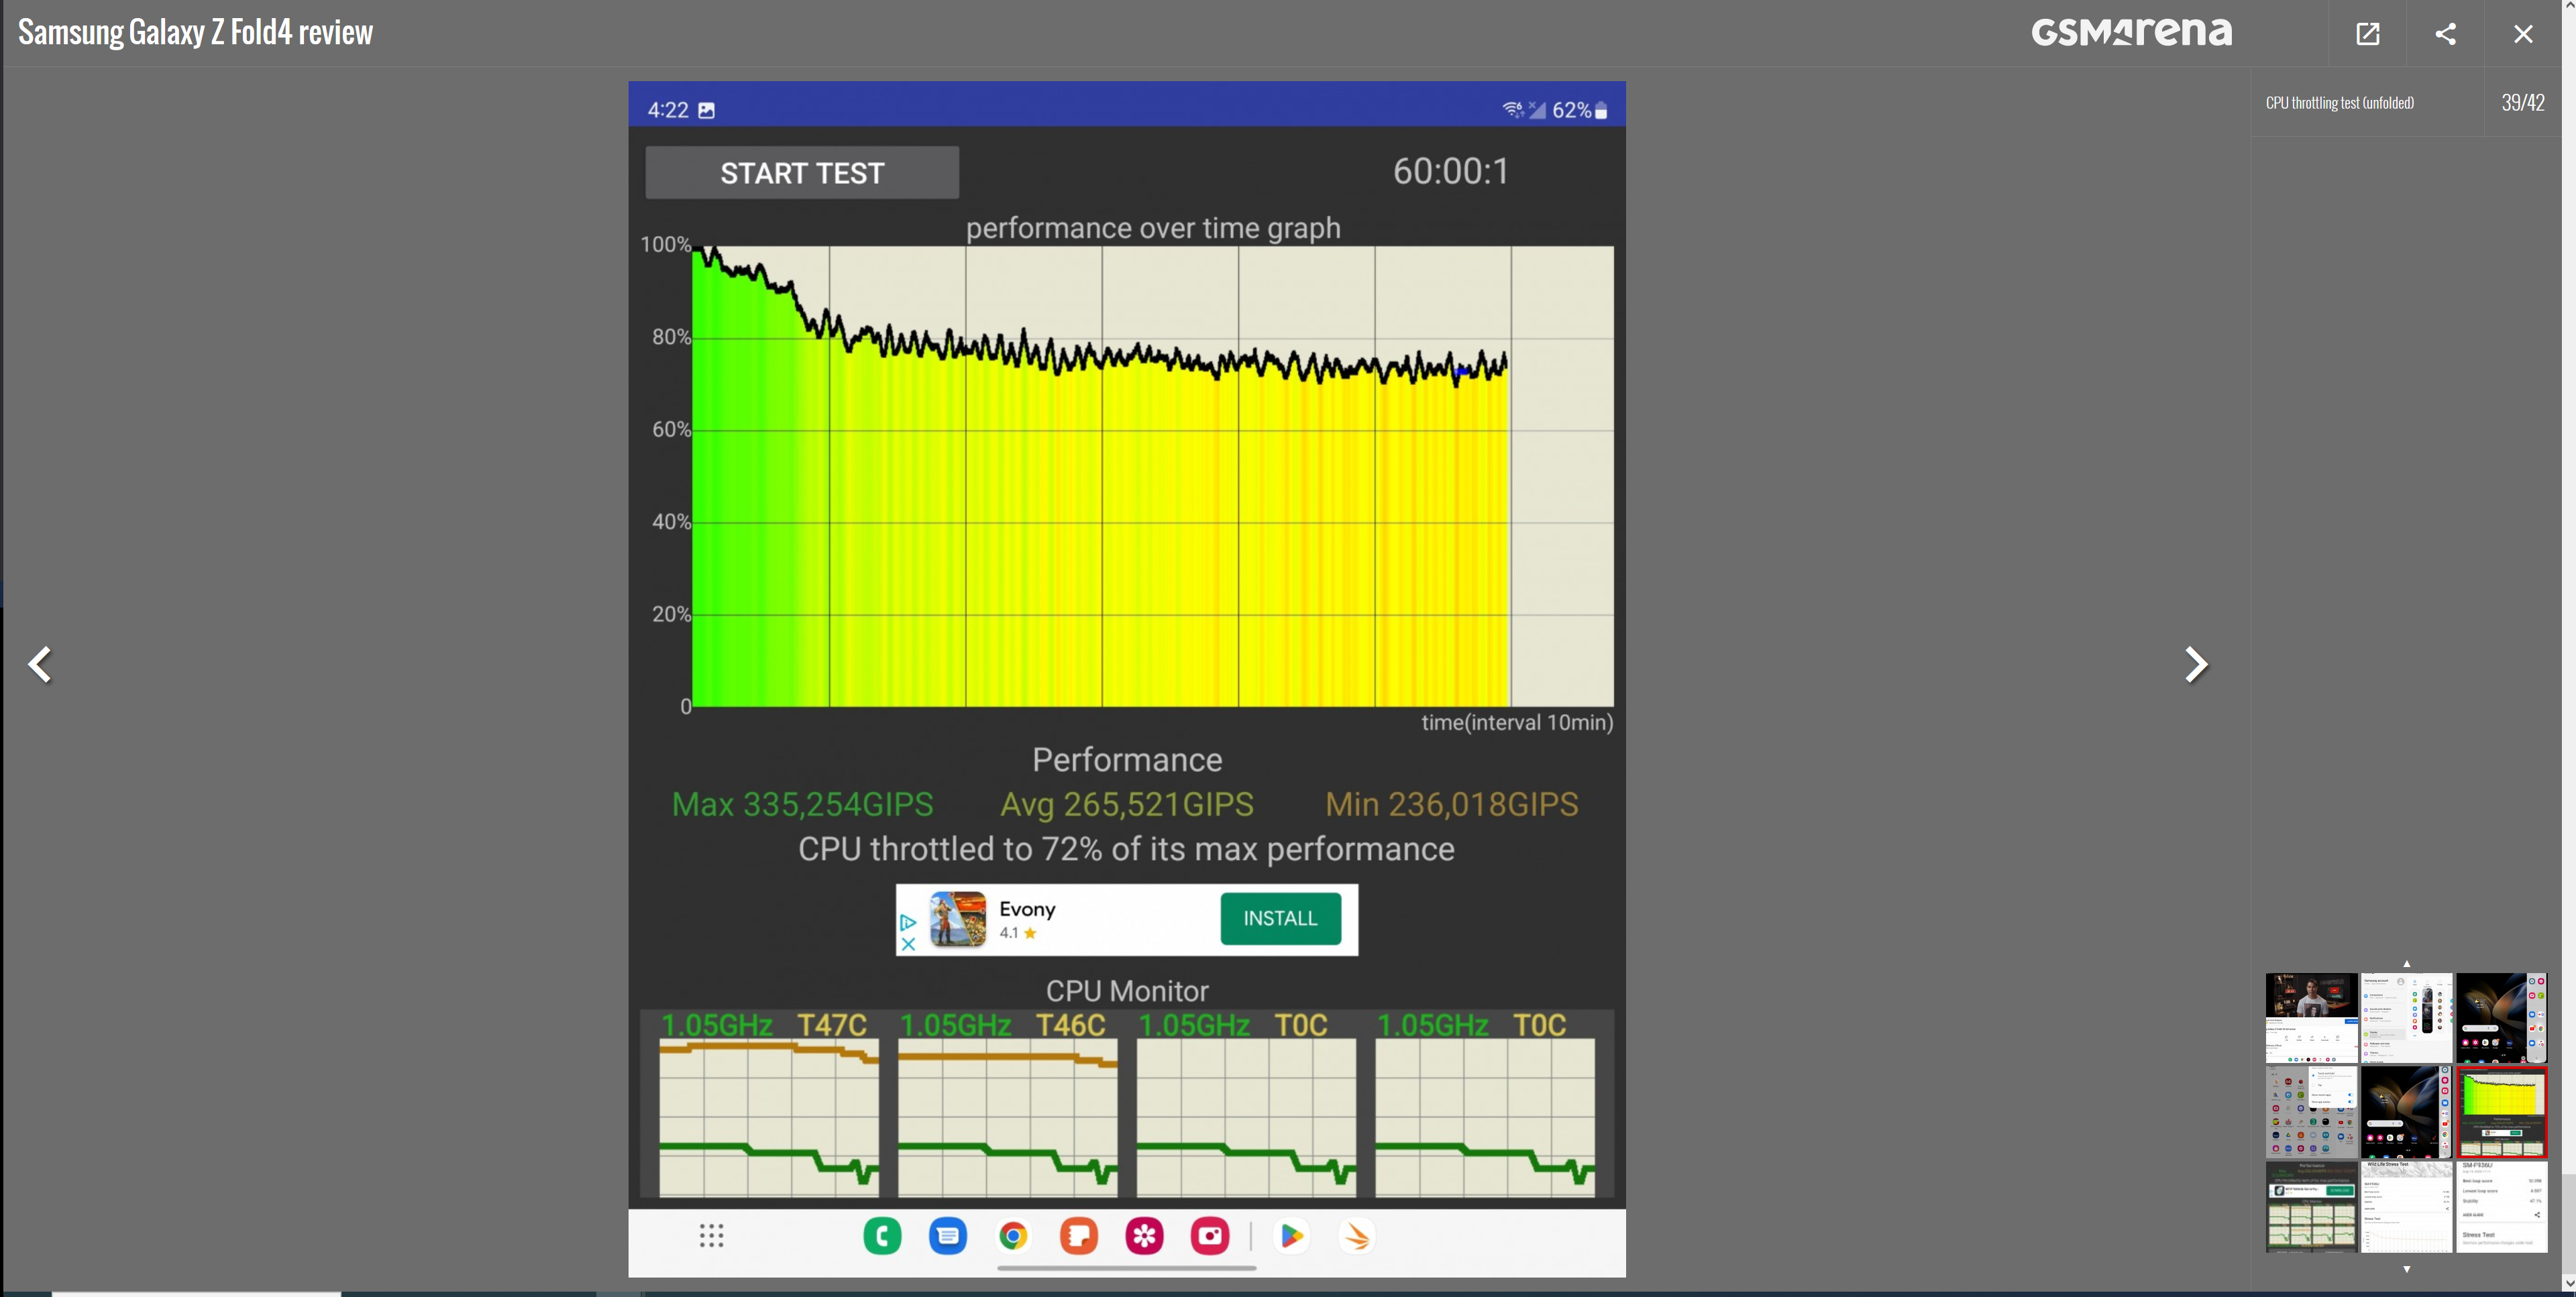The height and width of the screenshot is (1297, 2576).
Task: Click the main performance-over-time graph area
Action: pyautogui.click(x=1153, y=476)
